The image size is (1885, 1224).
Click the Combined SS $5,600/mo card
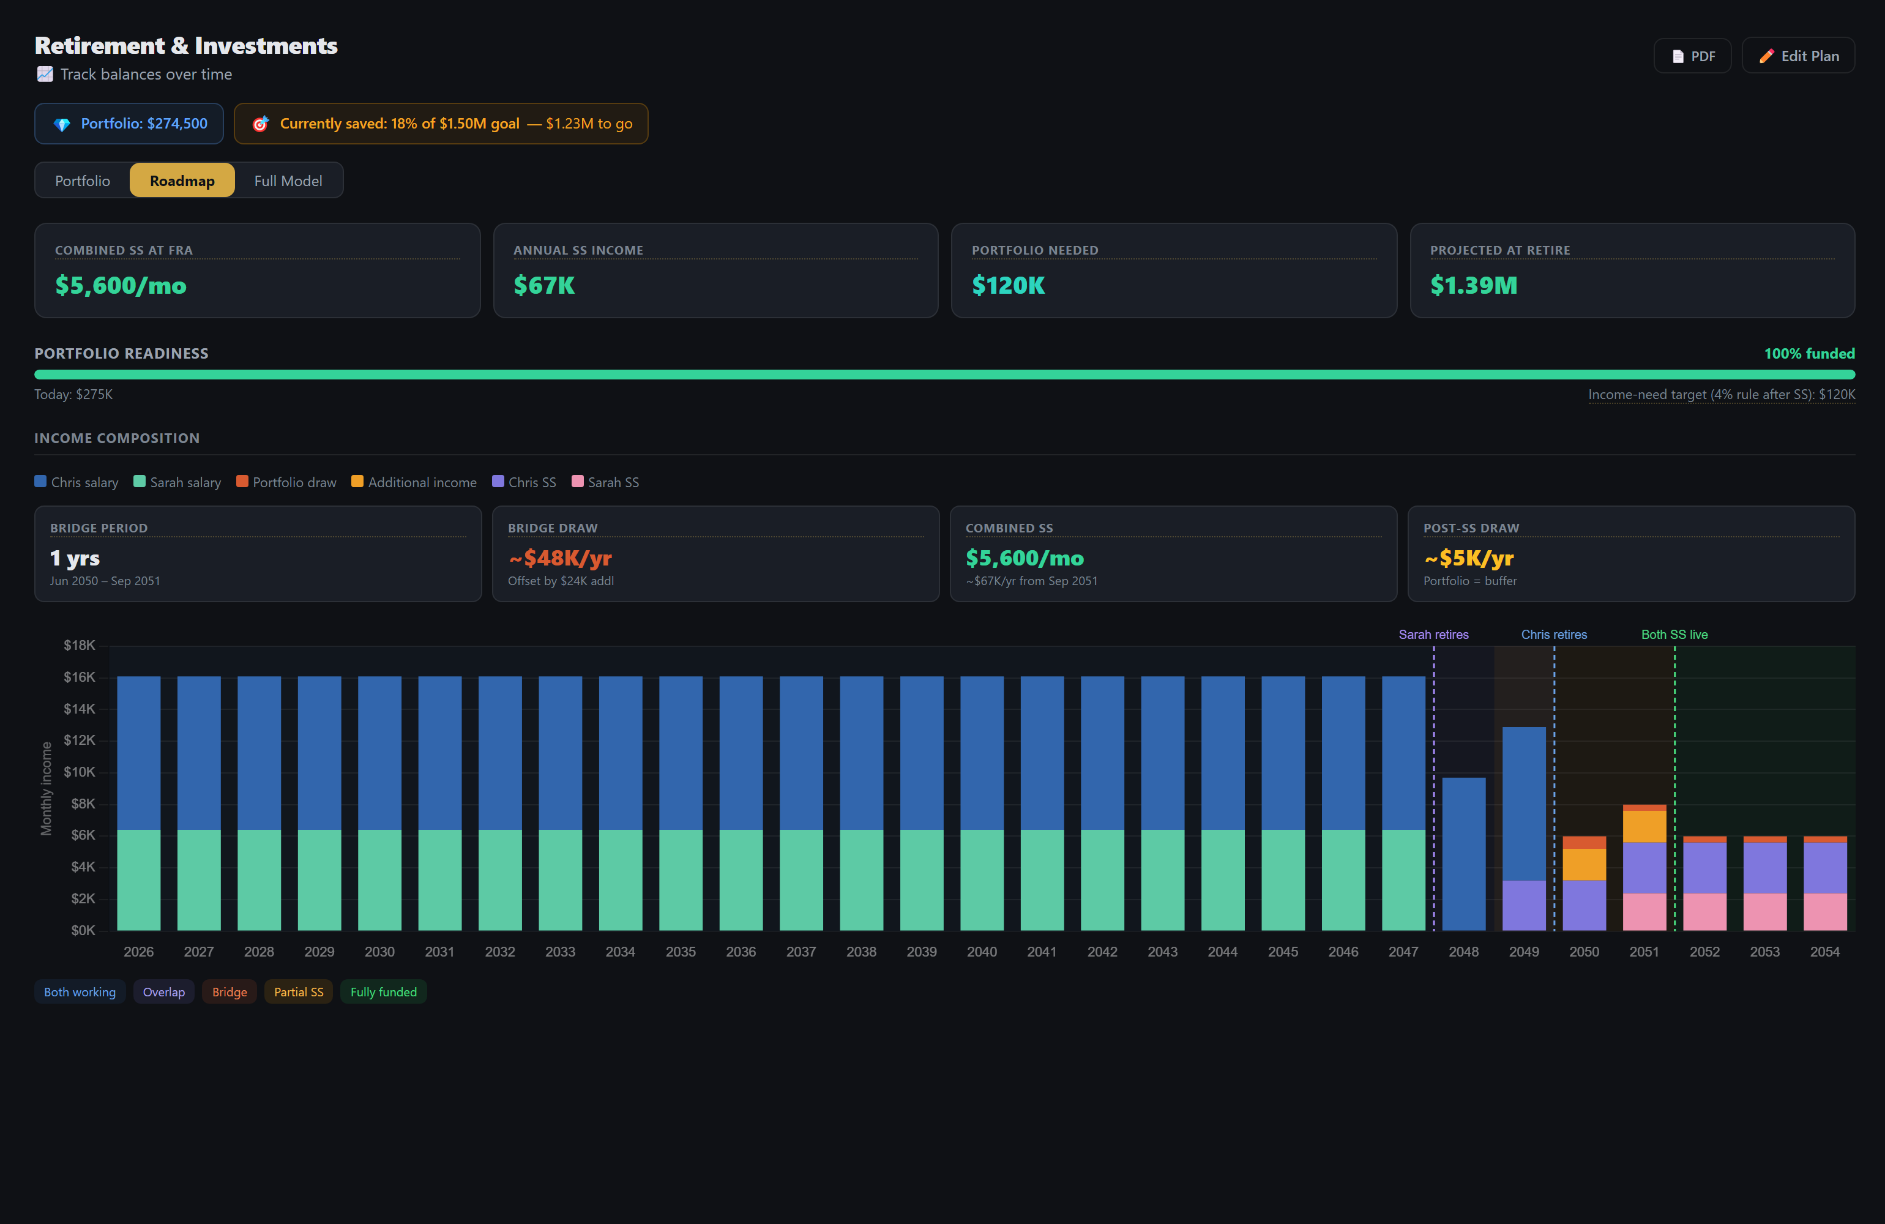coord(1174,554)
